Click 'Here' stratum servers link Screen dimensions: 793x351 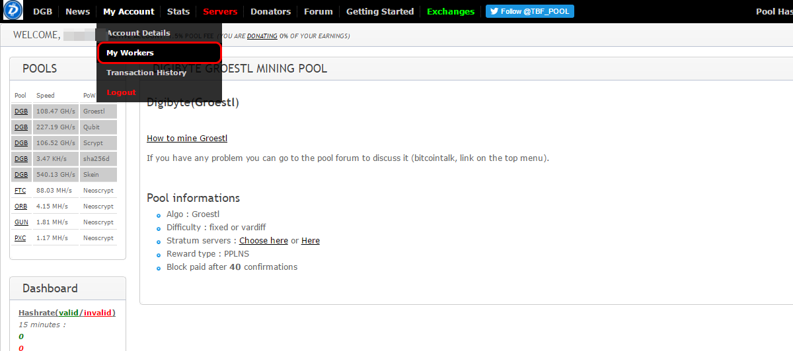311,241
